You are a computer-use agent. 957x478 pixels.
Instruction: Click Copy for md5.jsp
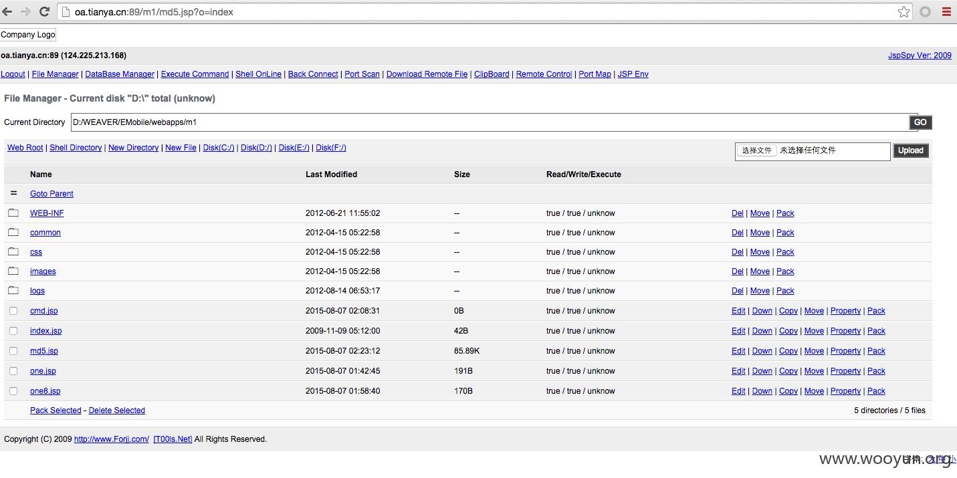(788, 351)
